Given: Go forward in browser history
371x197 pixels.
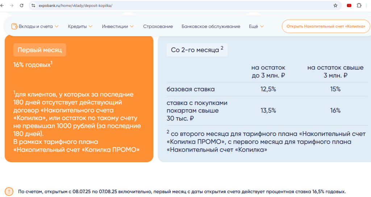Looking at the screenshot, I should (12, 5).
